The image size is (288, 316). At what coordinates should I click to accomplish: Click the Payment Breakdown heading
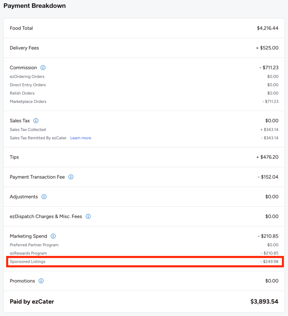click(35, 6)
